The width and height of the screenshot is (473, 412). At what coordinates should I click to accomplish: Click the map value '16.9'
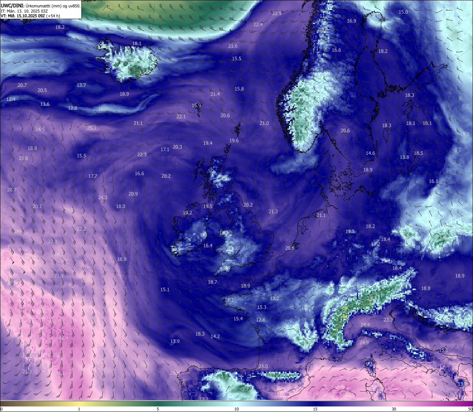coord(351,21)
